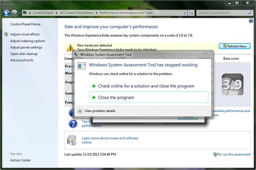Screen dimensions: 256x170
Task: Click the software box icon beside Learn more
Action: [72, 140]
